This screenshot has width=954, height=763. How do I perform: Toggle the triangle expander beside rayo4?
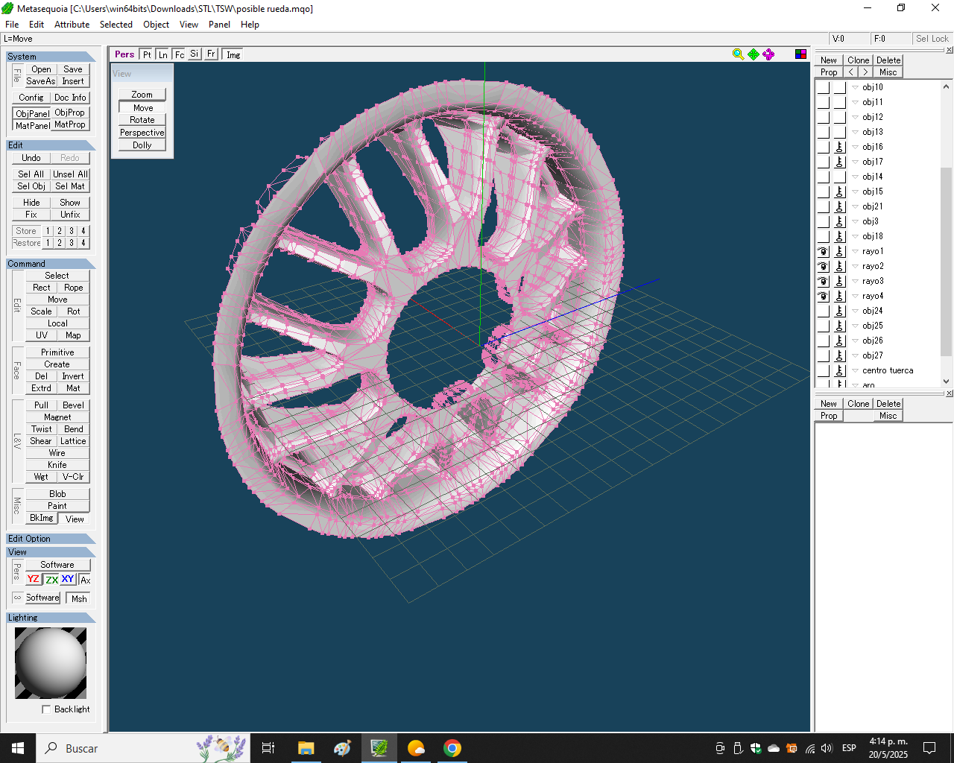[x=855, y=296]
